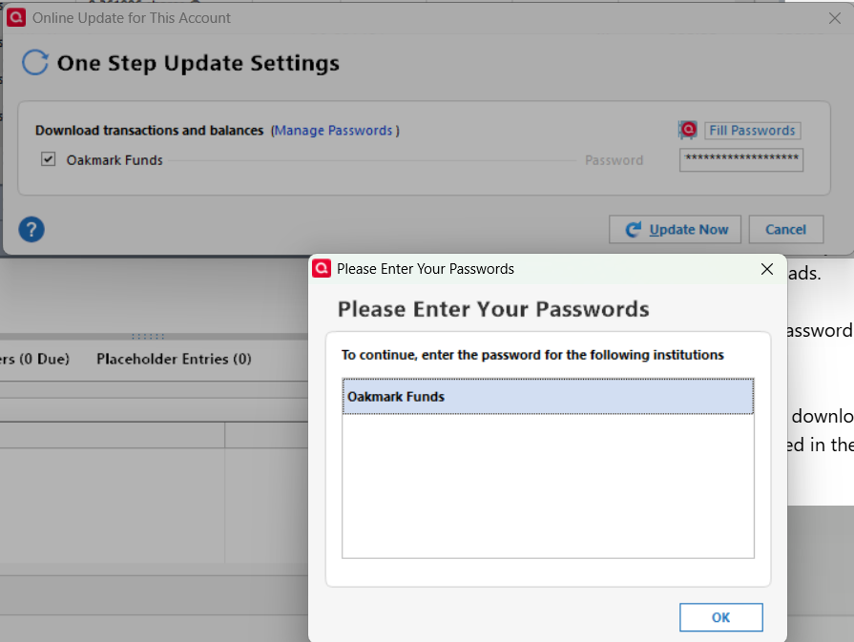Click the Quicken password vault icon
854x642 pixels.
tap(688, 130)
